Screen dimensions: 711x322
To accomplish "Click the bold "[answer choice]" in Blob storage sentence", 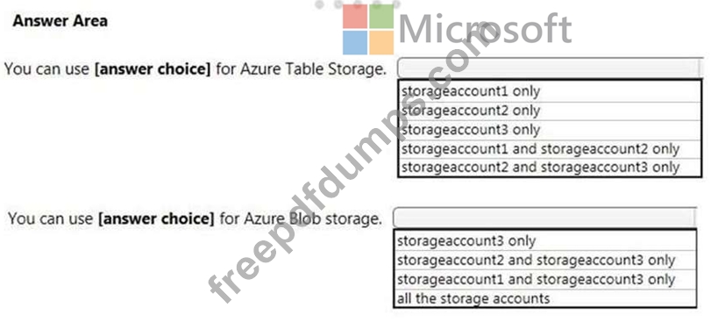I will coord(156,219).
